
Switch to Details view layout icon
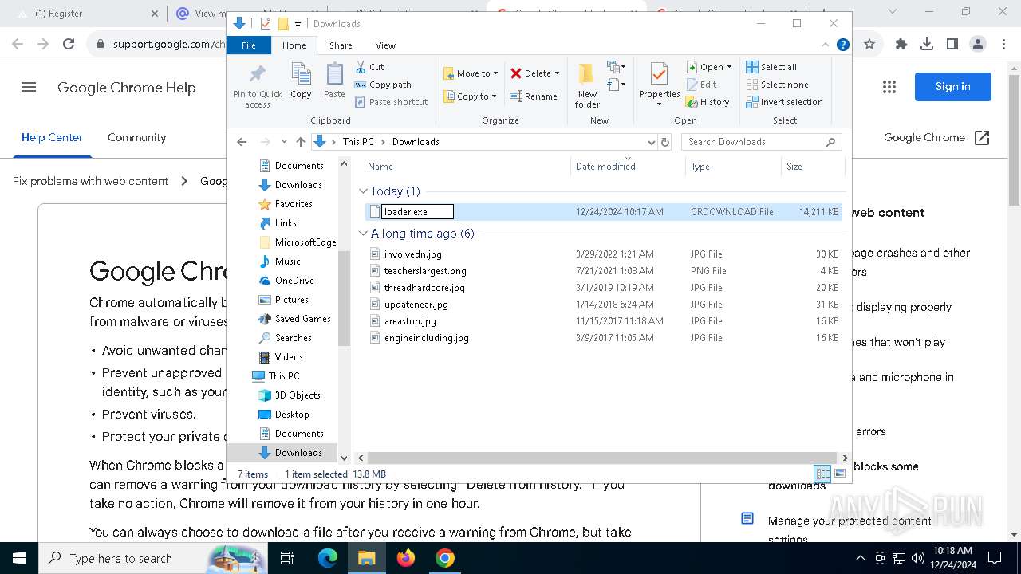point(822,474)
